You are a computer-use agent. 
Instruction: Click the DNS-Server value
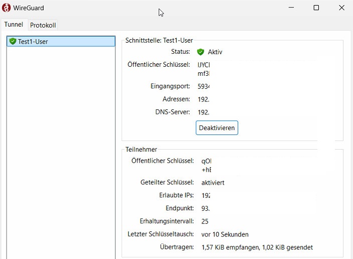[x=203, y=112]
